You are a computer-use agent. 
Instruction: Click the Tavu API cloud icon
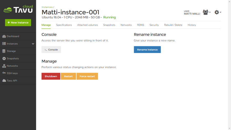pos(4,81)
